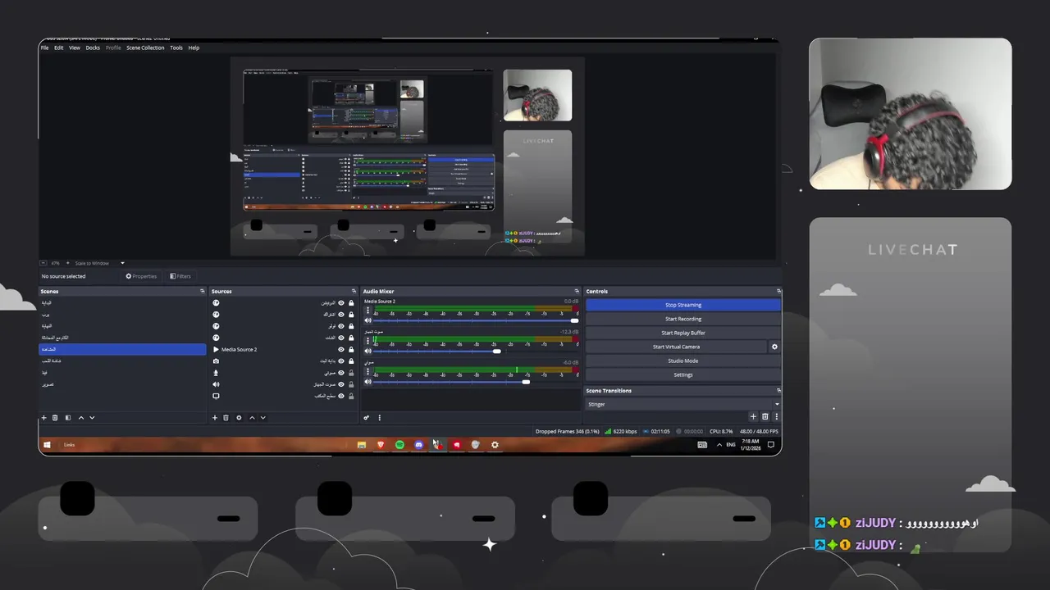The width and height of the screenshot is (1050, 590).
Task: Open Discord from the taskbar
Action: coord(418,445)
